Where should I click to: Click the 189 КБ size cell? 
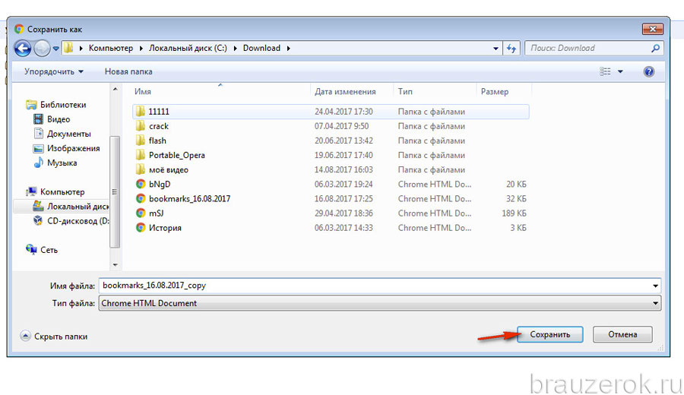tap(514, 213)
